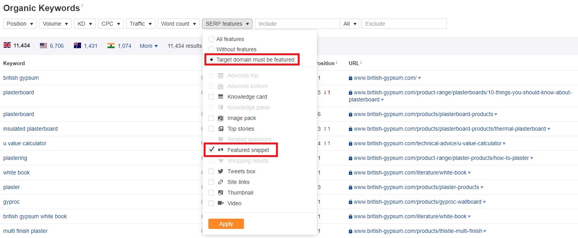The height and width of the screenshot is (238, 578).
Task: Open the plasterboard keyword link
Action: point(19,92)
